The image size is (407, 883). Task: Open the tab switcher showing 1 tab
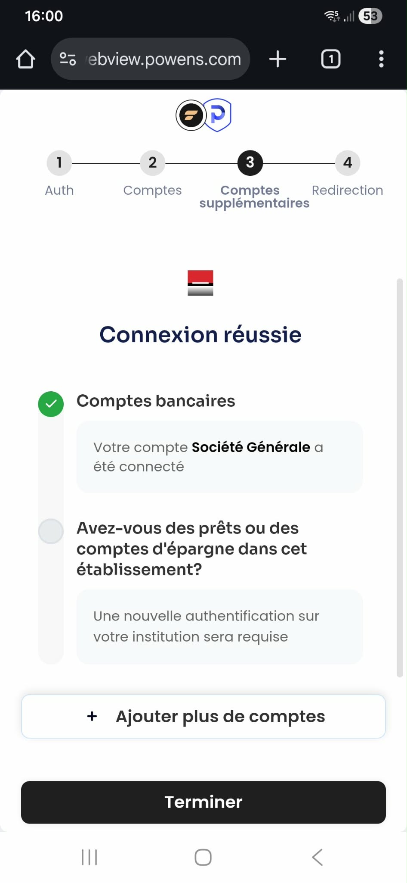coord(330,59)
